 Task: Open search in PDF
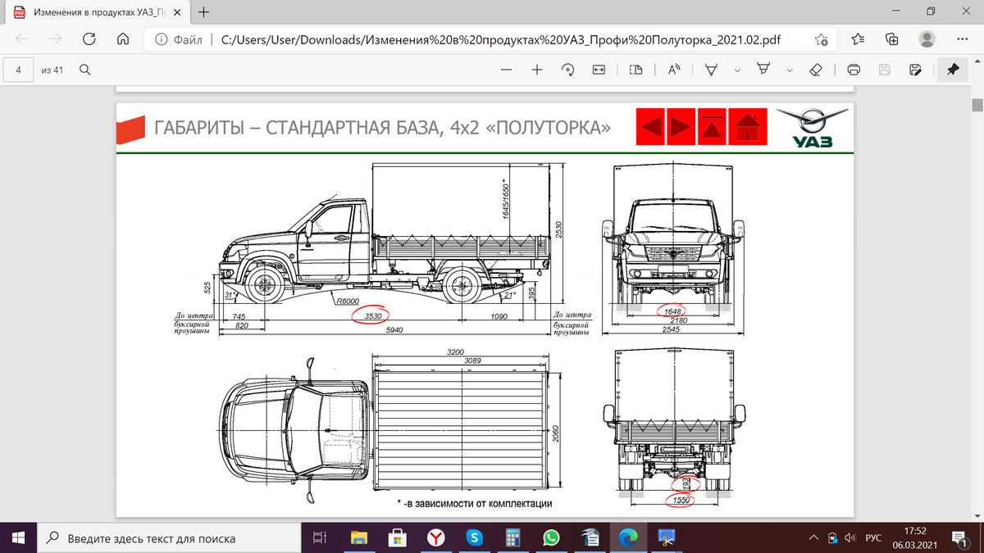click(x=84, y=70)
